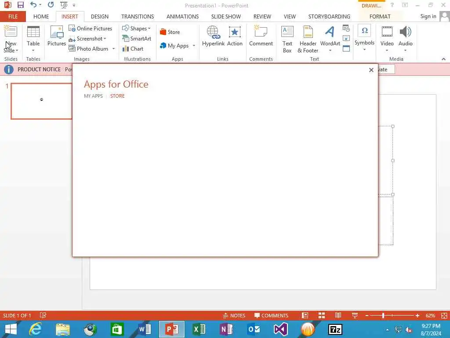Image resolution: width=450 pixels, height=338 pixels.
Task: Switch to Normal view in status bar
Action: pyautogui.click(x=305, y=315)
